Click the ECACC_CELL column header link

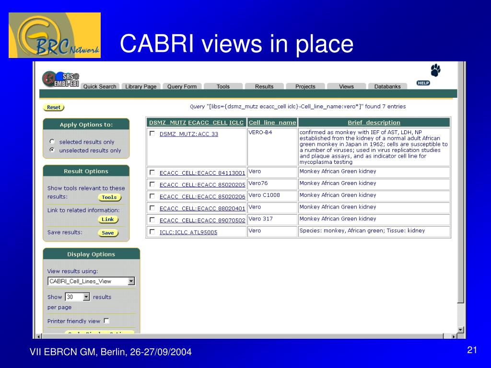pos(208,123)
